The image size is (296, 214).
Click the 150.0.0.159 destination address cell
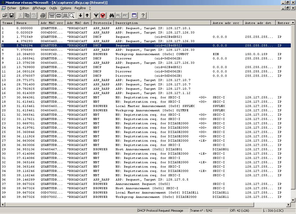click(256, 54)
